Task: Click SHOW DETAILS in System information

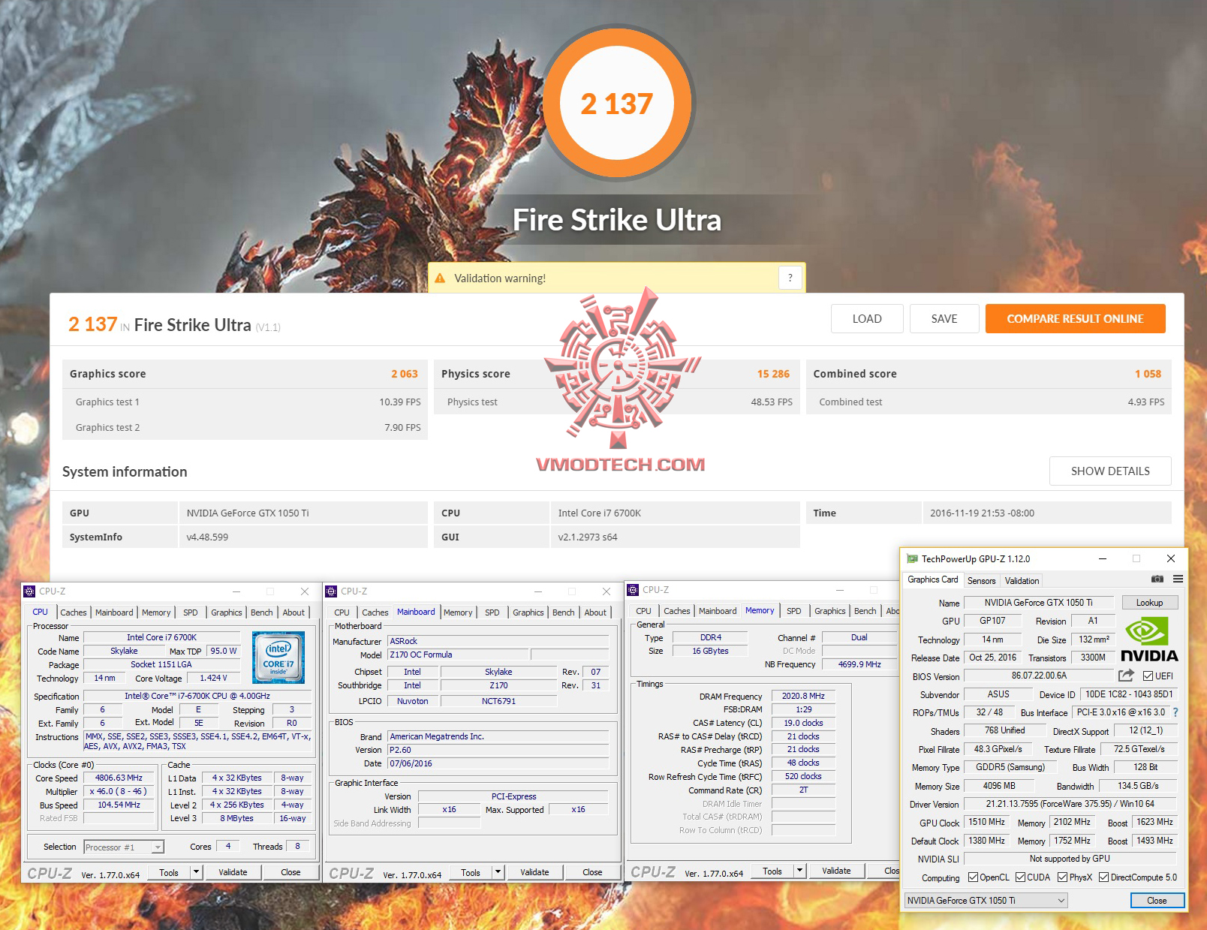Action: pyautogui.click(x=1110, y=471)
